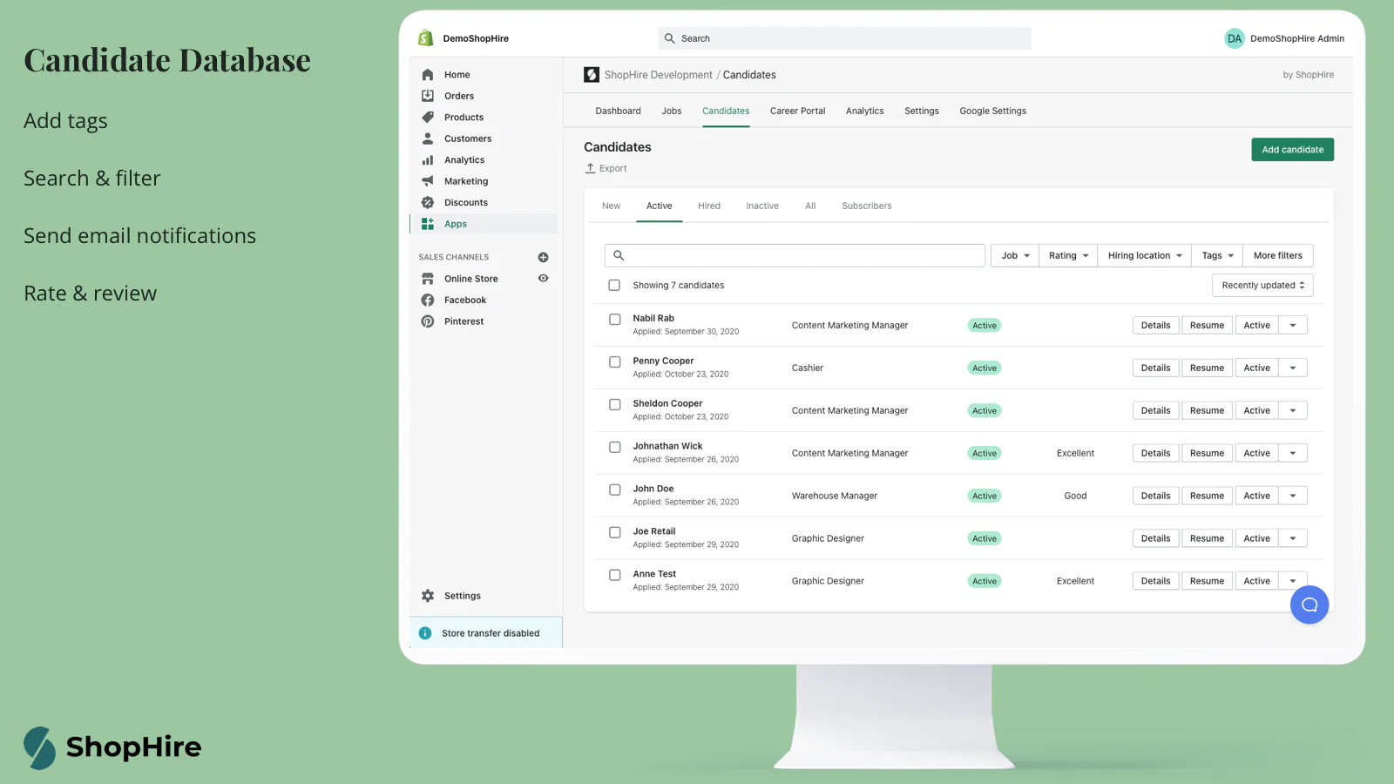Select the Subscribers tab
This screenshot has height=784, width=1394.
coord(866,206)
